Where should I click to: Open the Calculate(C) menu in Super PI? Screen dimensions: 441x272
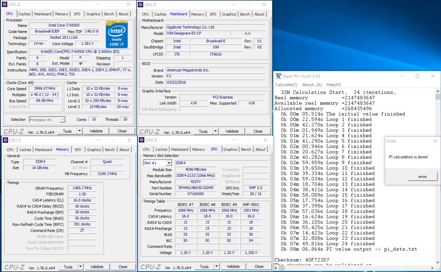pyautogui.click(x=286, y=85)
